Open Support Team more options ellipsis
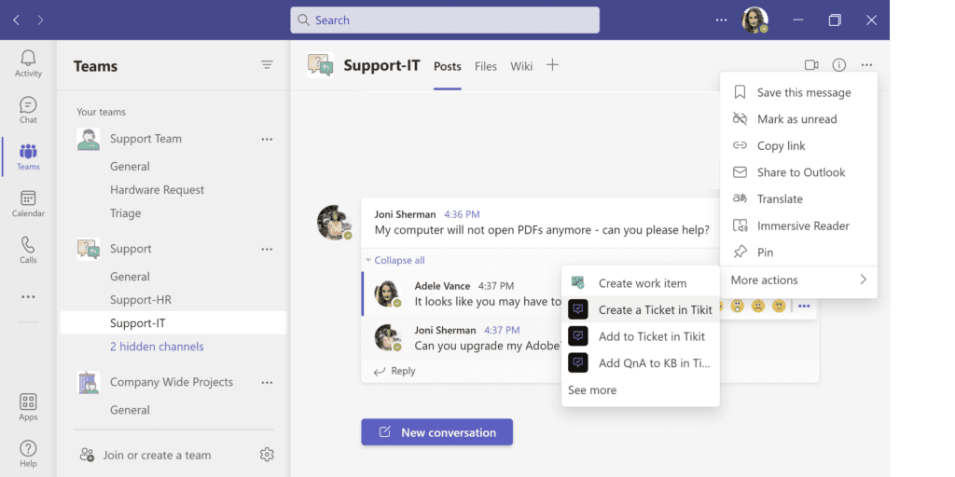Image resolution: width=955 pixels, height=477 pixels. (267, 140)
